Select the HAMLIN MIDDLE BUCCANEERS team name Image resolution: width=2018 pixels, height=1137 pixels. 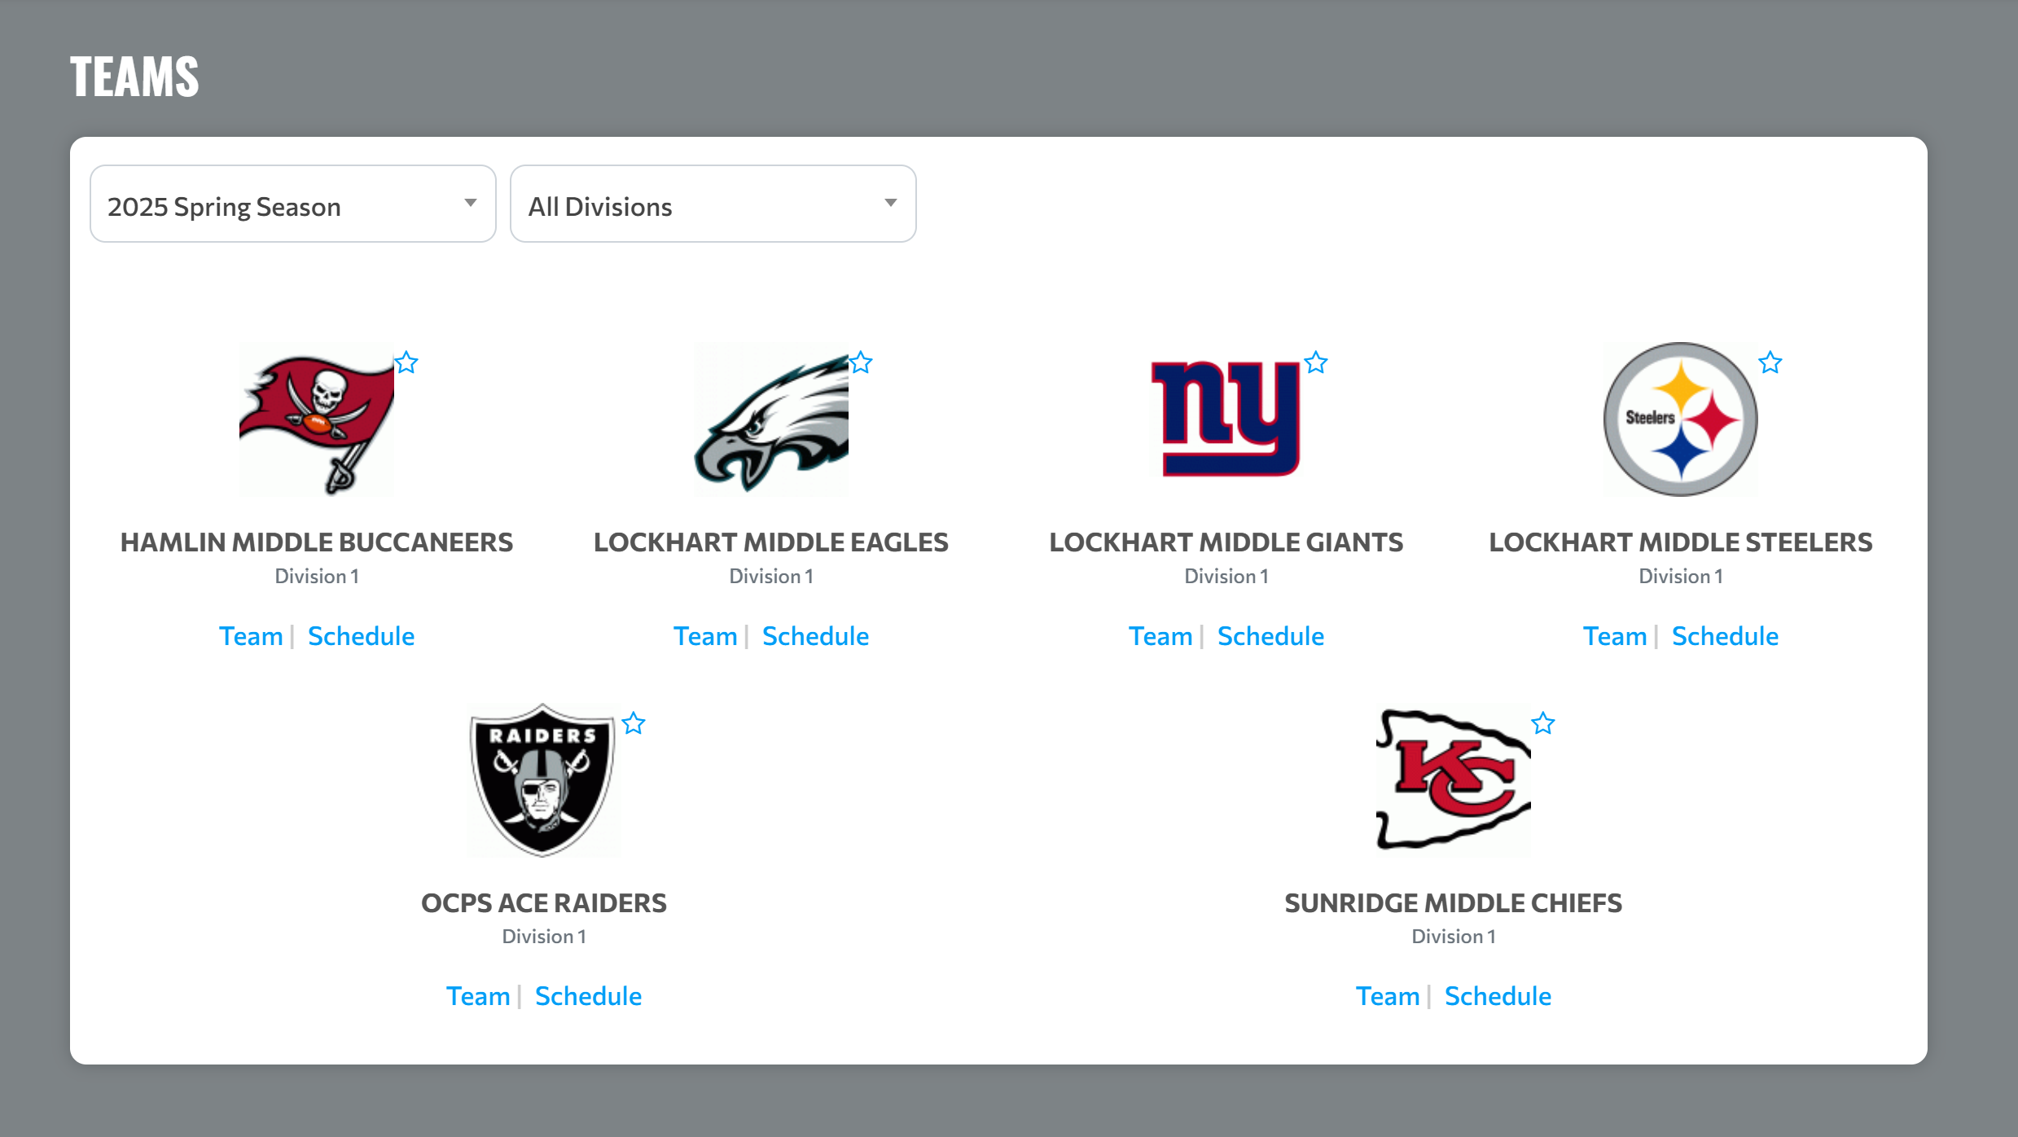(x=317, y=542)
